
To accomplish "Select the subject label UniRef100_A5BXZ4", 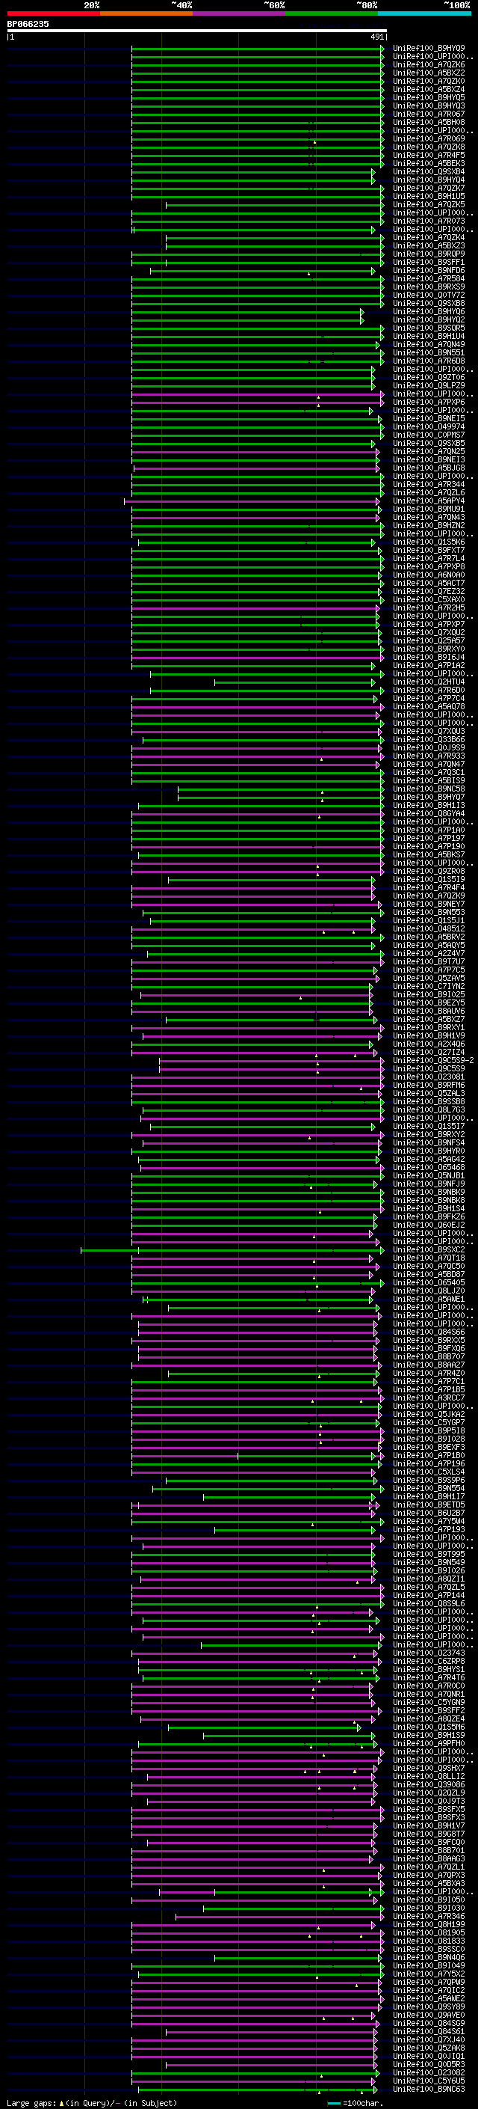I will 429,89.
